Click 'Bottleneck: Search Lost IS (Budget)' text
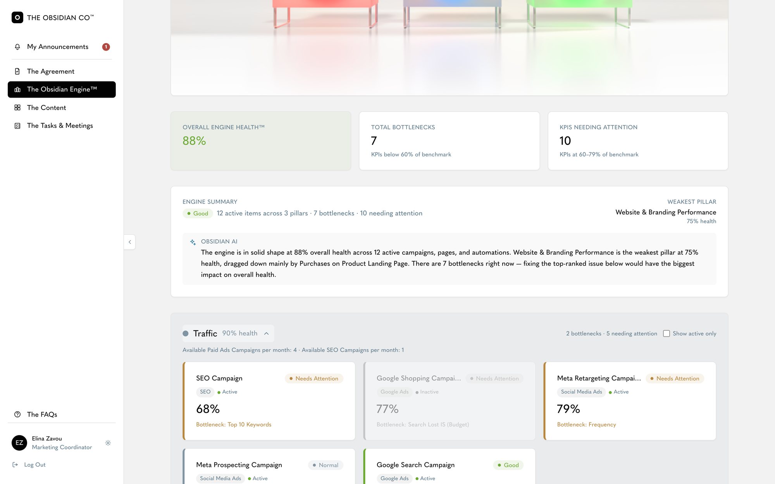 (423, 424)
